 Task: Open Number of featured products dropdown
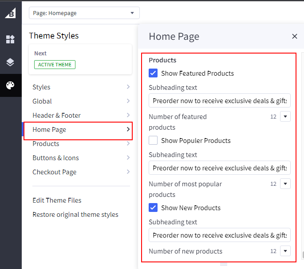285,117
